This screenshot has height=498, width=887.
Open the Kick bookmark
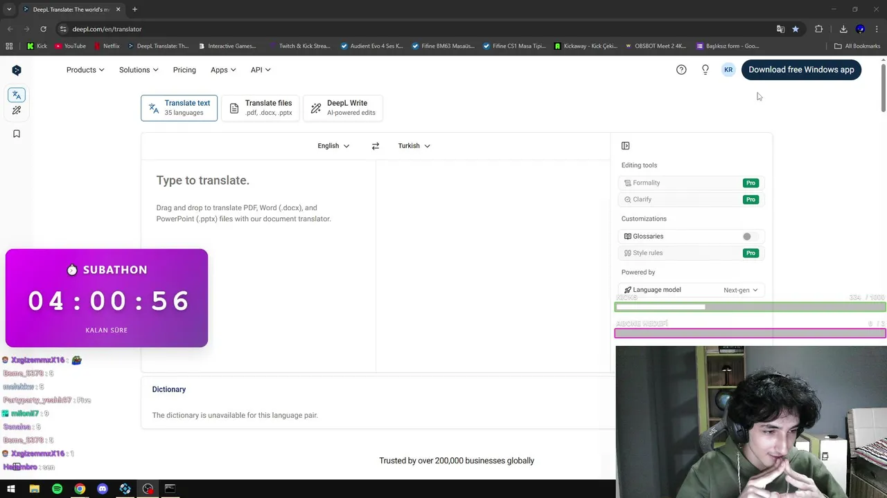coord(37,46)
